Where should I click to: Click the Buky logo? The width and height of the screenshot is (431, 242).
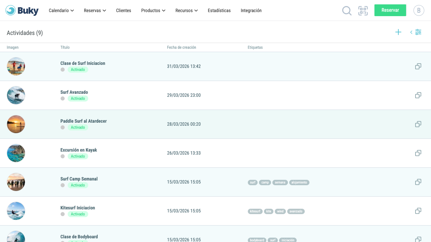click(22, 10)
